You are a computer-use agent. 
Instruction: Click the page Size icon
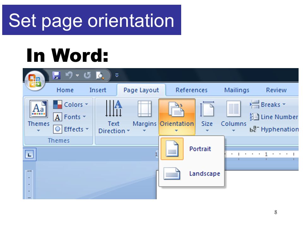(x=207, y=109)
